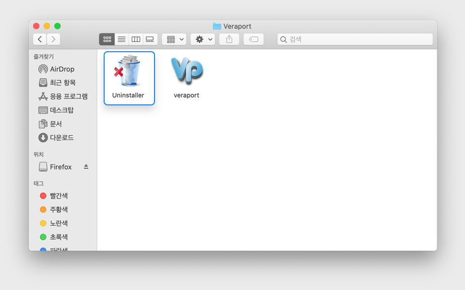Click the Edit Tags toolbar button
Viewport: 465px width, 290px height.
click(253, 39)
